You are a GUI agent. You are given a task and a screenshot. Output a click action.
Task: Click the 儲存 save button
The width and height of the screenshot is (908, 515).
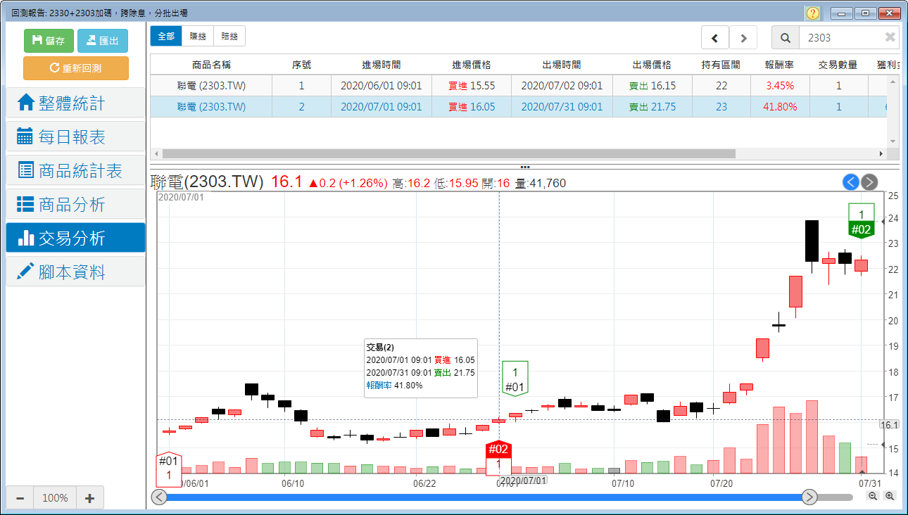tap(49, 41)
